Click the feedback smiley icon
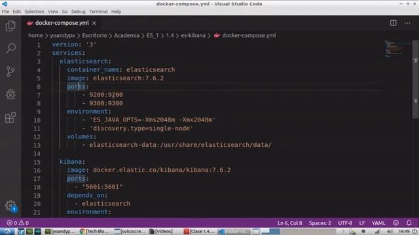The width and height of the screenshot is (419, 235). (395, 223)
